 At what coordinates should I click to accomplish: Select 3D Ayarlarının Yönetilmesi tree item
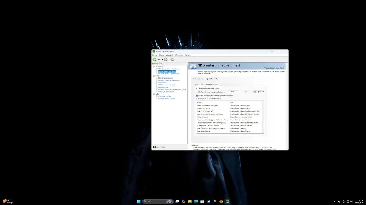point(167,71)
